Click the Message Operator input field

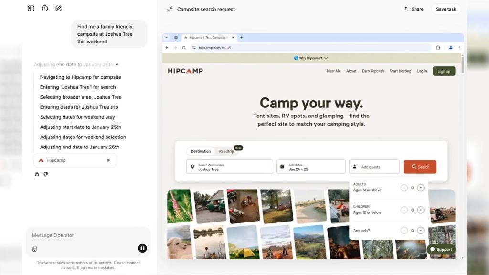pyautogui.click(x=86, y=235)
